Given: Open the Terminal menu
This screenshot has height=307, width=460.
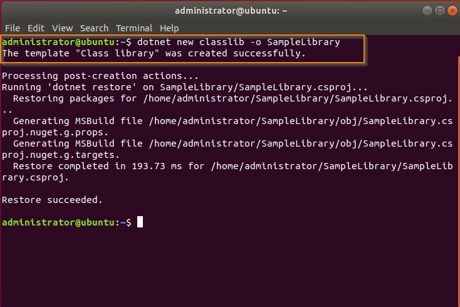Looking at the screenshot, I should pyautogui.click(x=134, y=28).
